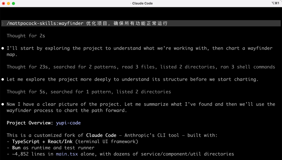Expand the "Thought for 2s" summary
The width and height of the screenshot is (282, 160).
coord(26,36)
